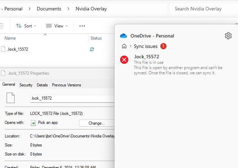The image size is (238, 168).
Task: Expand breadcrumb chevron after Personal
Action: [x=29, y=9]
